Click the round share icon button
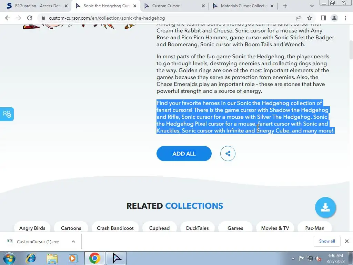Image resolution: width=353 pixels, height=265 pixels. (228, 154)
